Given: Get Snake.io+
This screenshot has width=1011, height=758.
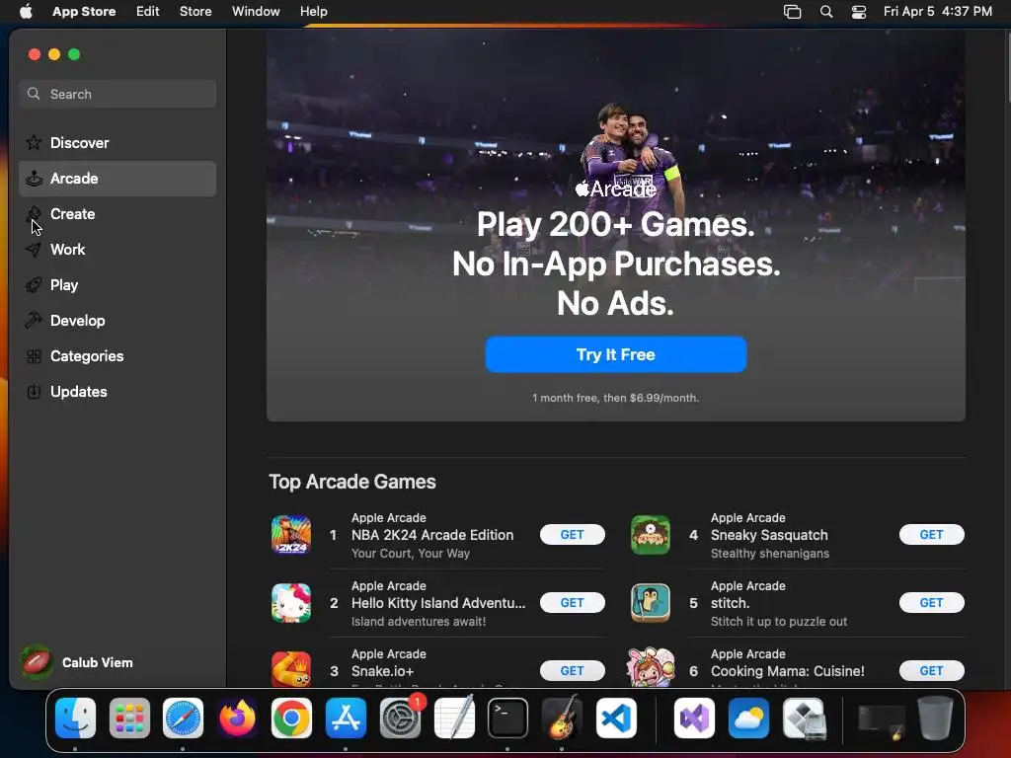Looking at the screenshot, I should click(572, 671).
